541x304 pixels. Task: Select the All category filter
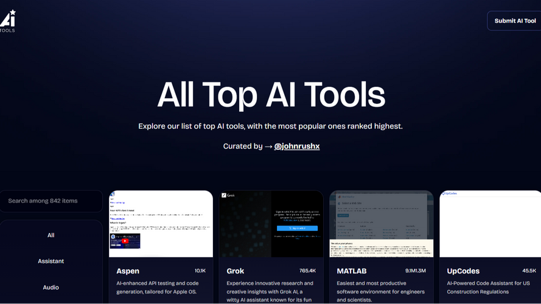coord(51,235)
